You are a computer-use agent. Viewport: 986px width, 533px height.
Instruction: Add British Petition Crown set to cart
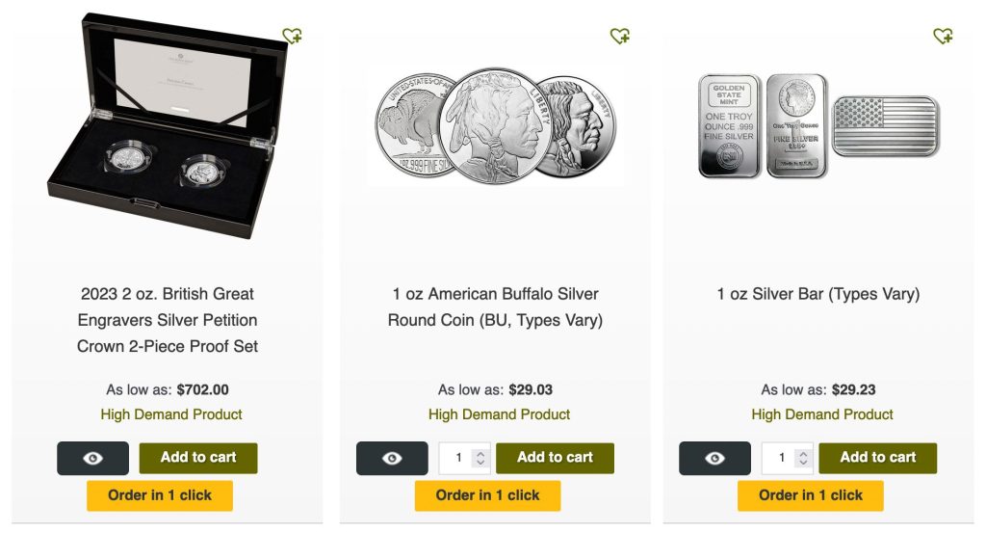pos(198,458)
